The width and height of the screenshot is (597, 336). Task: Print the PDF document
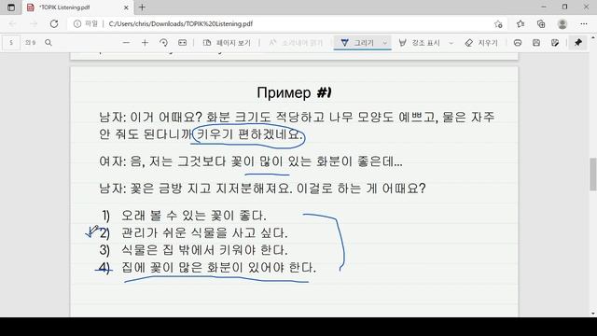pos(518,43)
